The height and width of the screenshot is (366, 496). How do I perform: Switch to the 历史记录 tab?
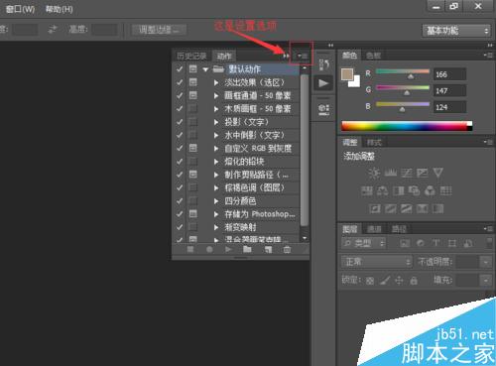[x=191, y=56]
